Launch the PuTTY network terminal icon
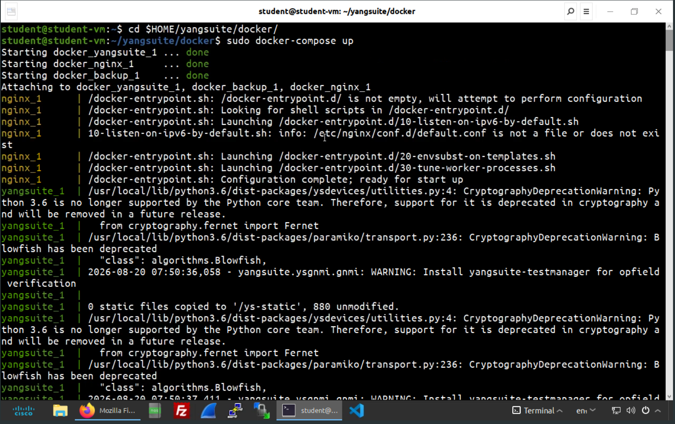The width and height of the screenshot is (675, 424). point(235,411)
